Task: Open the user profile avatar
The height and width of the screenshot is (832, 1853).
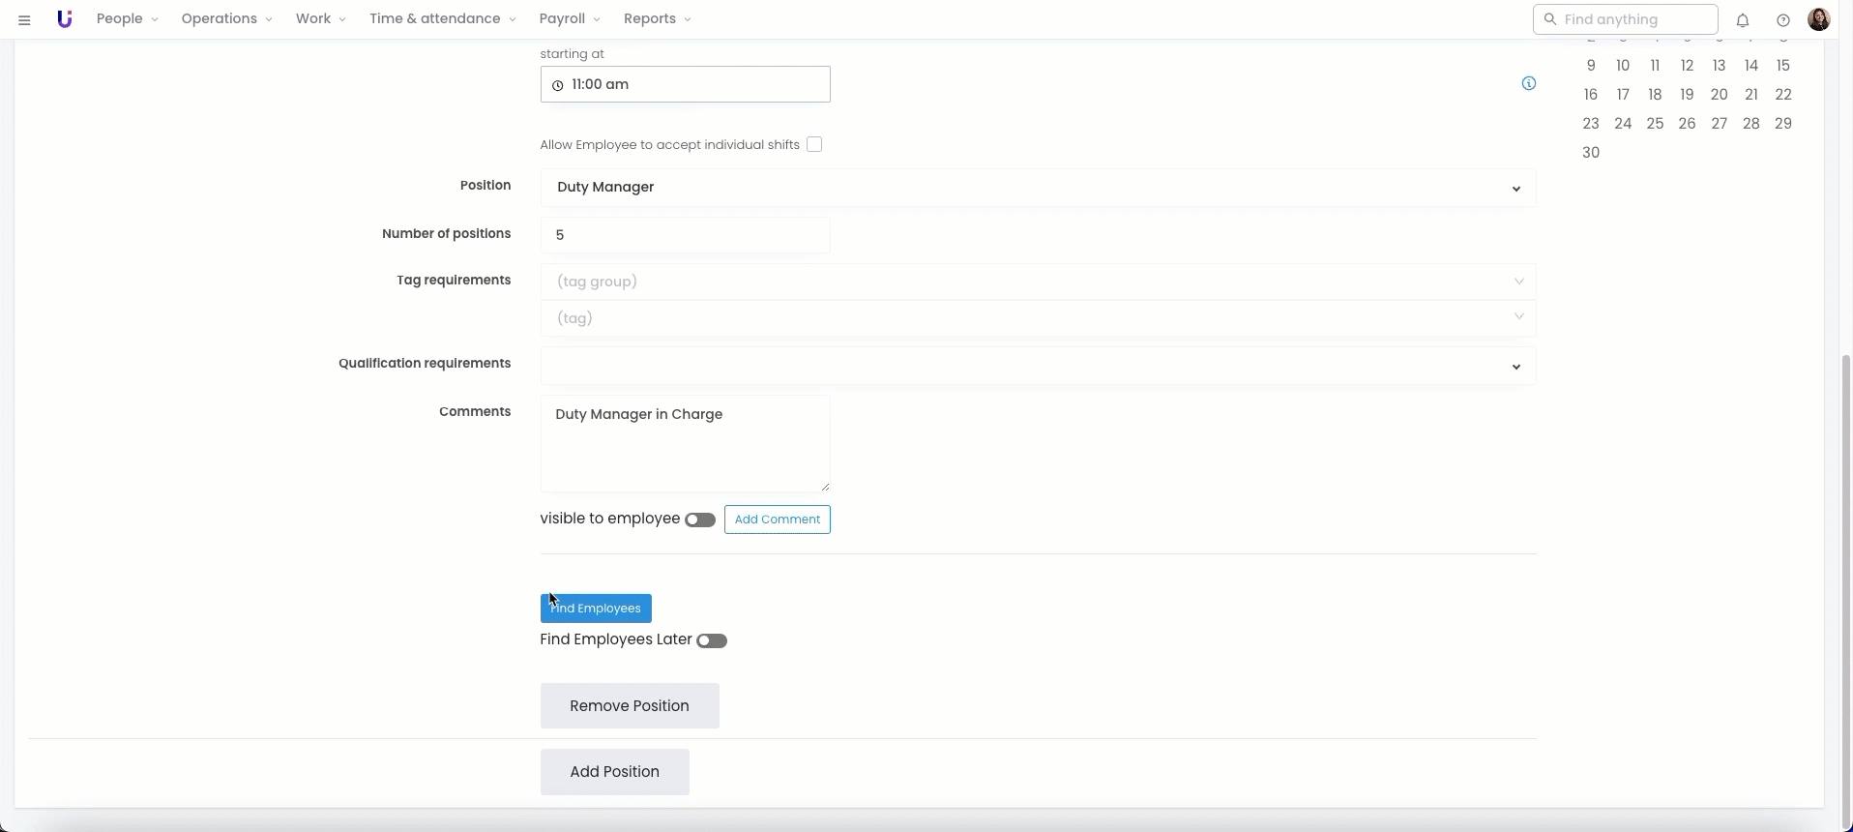Action: 1818,19
